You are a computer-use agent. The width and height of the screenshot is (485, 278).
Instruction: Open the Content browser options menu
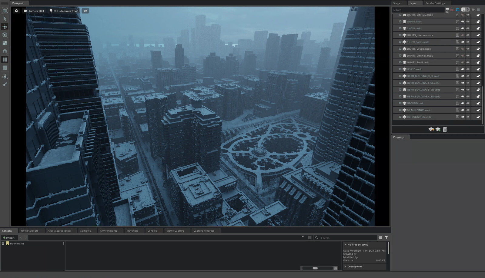(x=380, y=238)
